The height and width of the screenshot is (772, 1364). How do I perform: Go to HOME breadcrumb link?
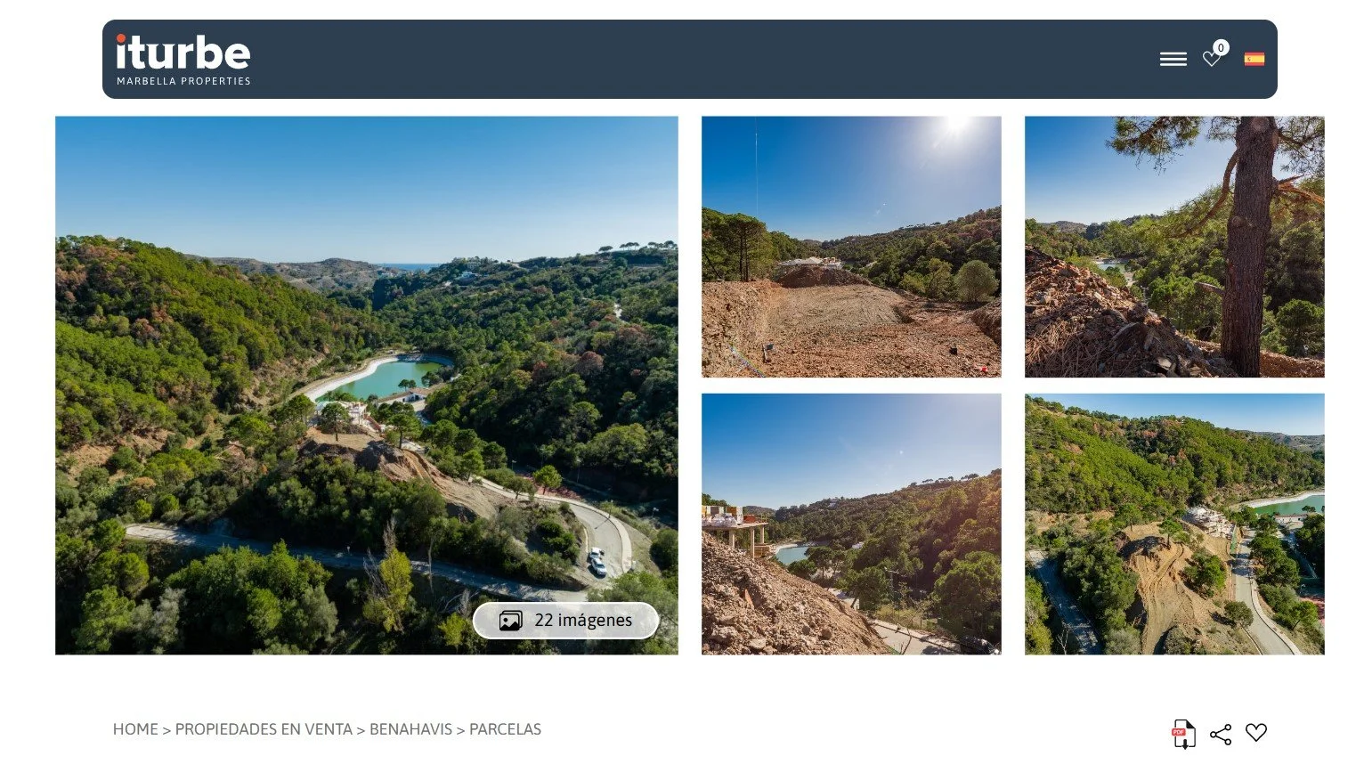pyautogui.click(x=135, y=729)
